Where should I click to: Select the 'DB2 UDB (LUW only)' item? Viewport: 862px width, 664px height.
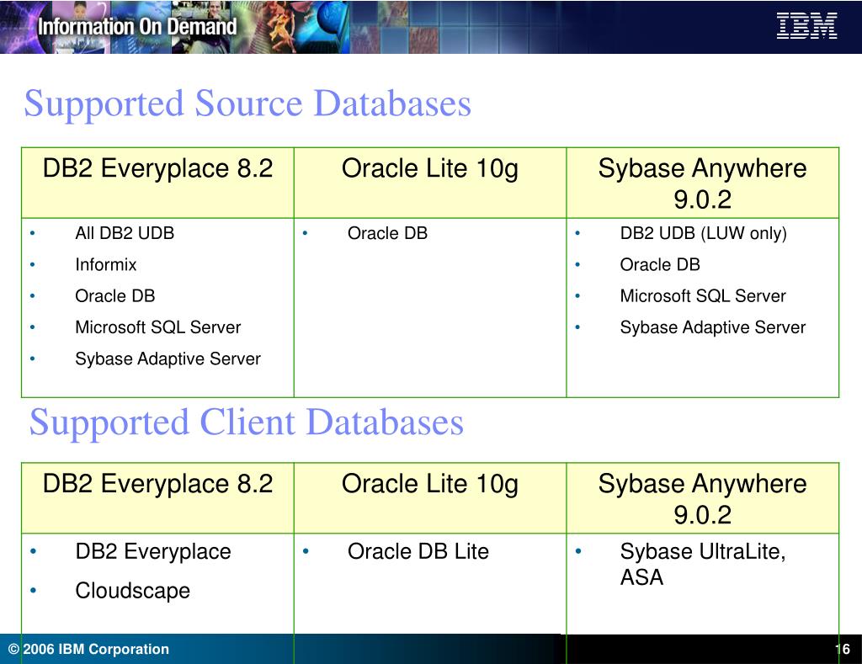pos(703,234)
